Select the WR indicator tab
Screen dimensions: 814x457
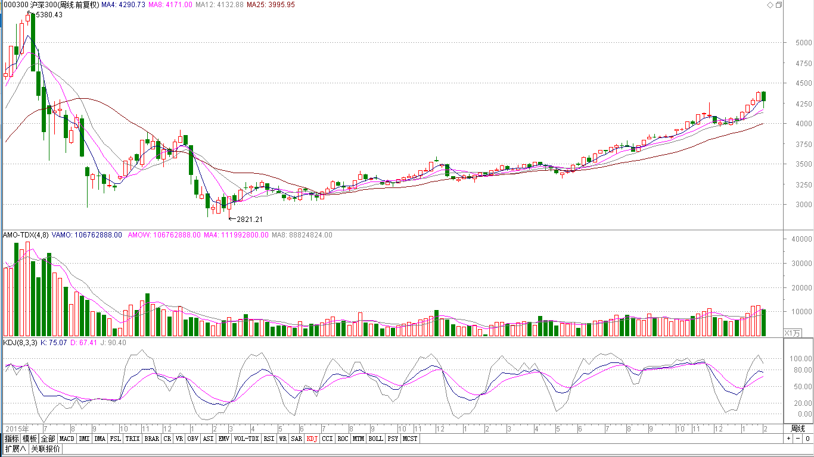coord(282,439)
